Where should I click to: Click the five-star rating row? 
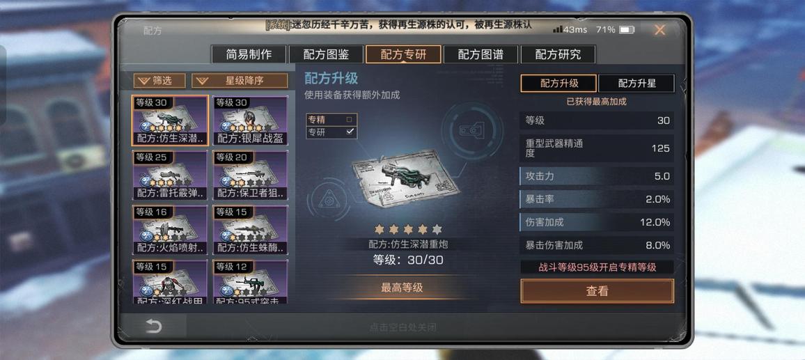tap(408, 229)
